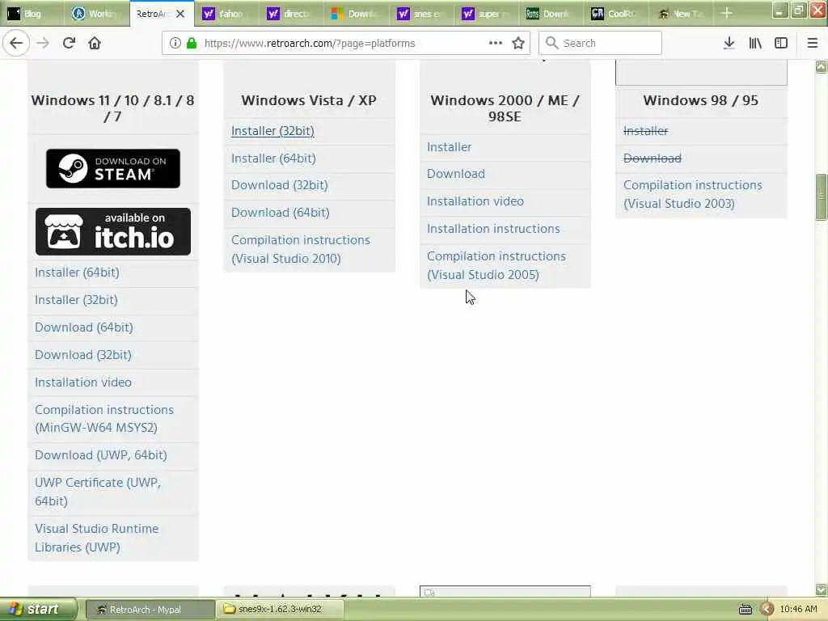Show site information for retroarch.com
Viewport: 828px width, 621px height.
pyautogui.click(x=175, y=44)
